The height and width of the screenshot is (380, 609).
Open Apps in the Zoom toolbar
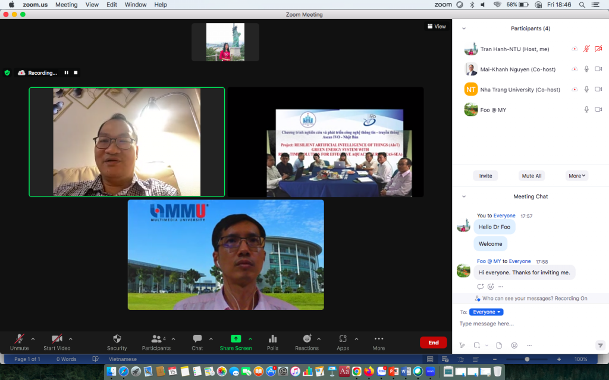[x=343, y=338]
